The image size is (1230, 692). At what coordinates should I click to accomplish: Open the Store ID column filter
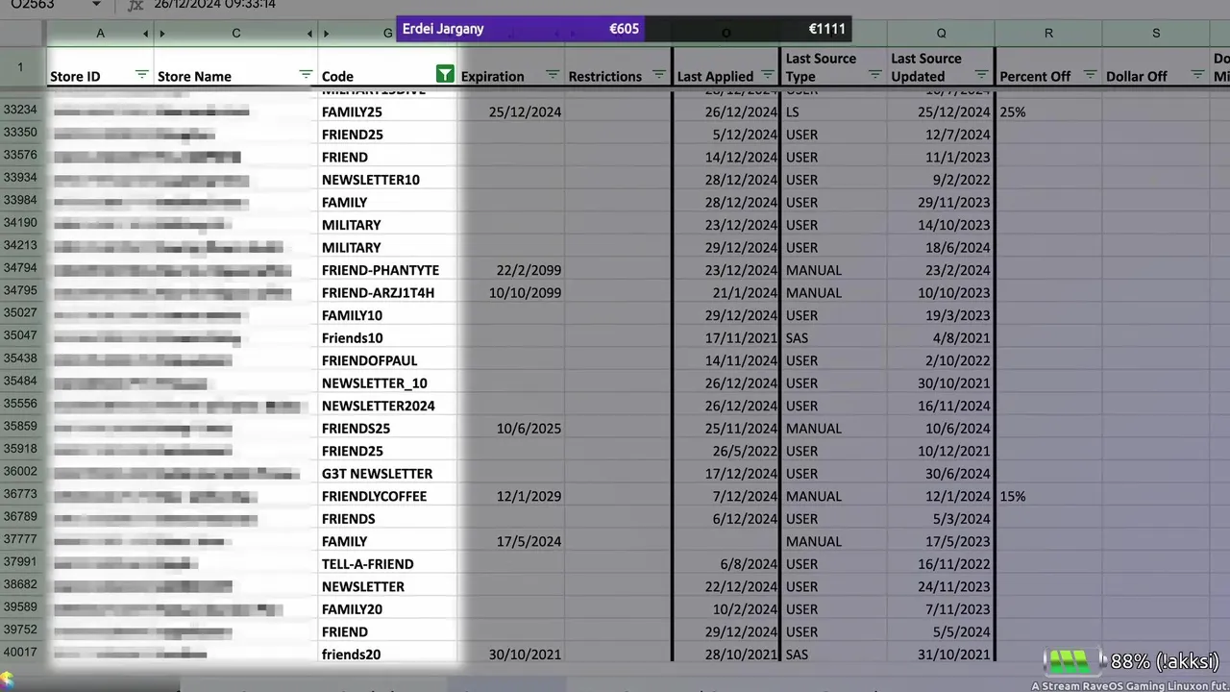tap(141, 74)
